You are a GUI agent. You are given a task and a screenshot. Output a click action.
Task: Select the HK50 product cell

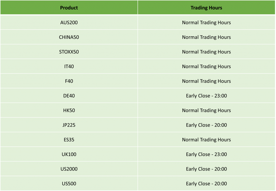click(69, 110)
